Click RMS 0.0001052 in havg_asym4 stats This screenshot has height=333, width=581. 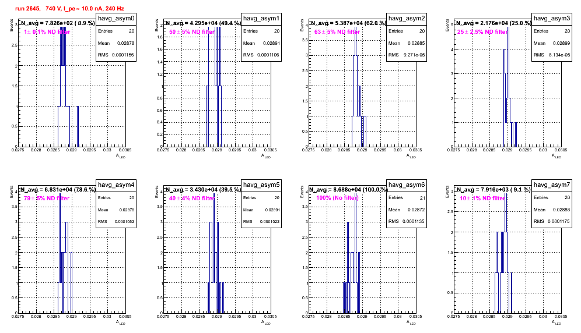(116, 222)
